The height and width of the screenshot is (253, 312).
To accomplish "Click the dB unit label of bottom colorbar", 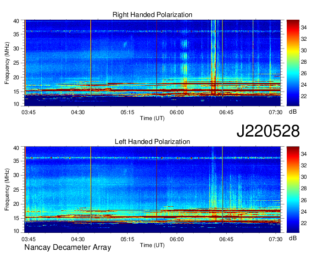I will pyautogui.click(x=293, y=238).
